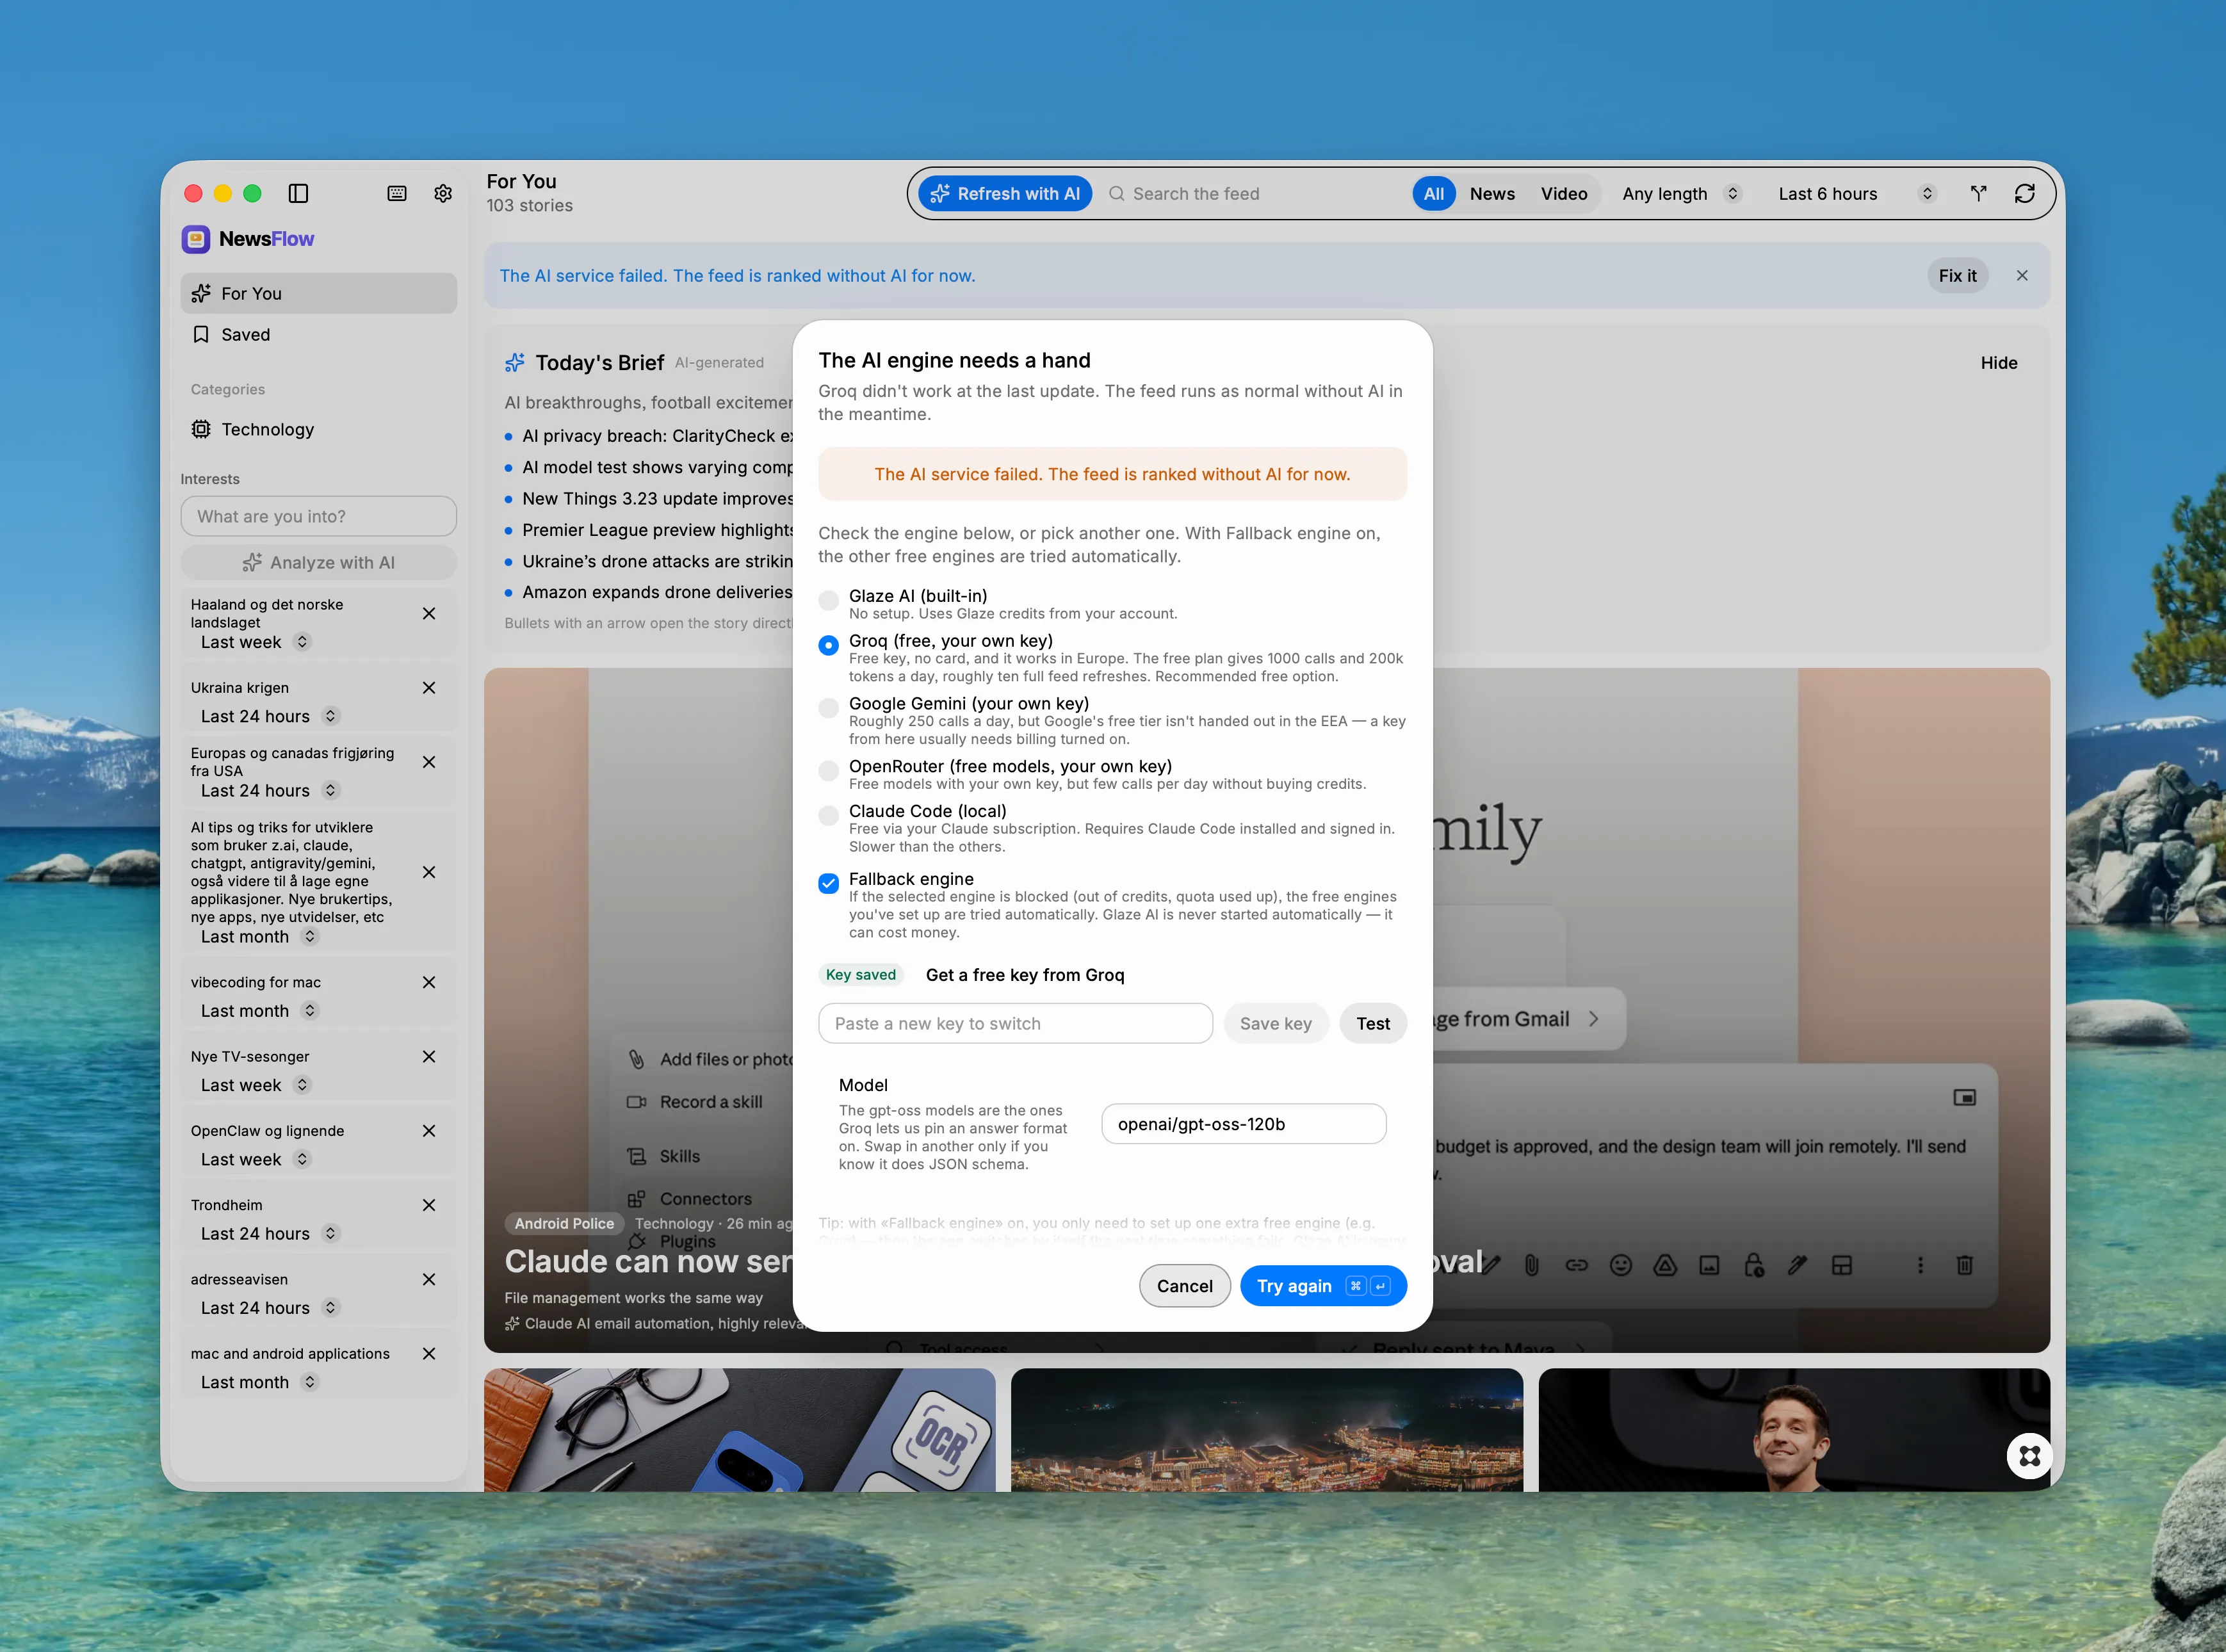Switch to the News filter tab
Image resolution: width=2226 pixels, height=1652 pixels.
pos(1492,194)
